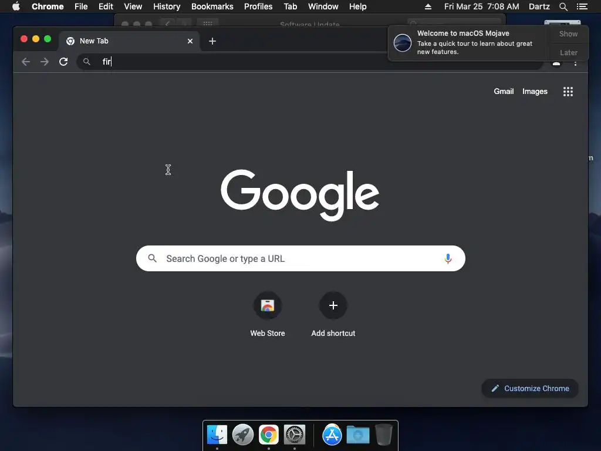
Task: Select the New Tab tab
Action: coord(129,41)
